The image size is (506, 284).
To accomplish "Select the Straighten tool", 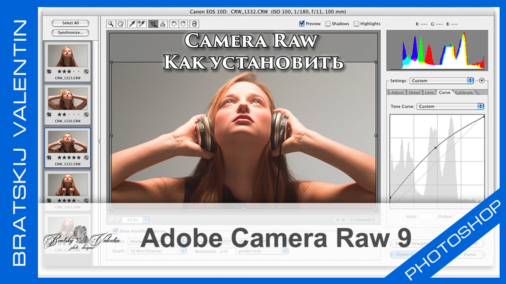I will click(162, 24).
